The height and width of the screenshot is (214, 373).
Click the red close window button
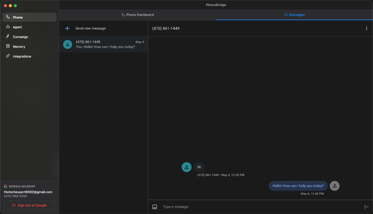click(x=5, y=5)
